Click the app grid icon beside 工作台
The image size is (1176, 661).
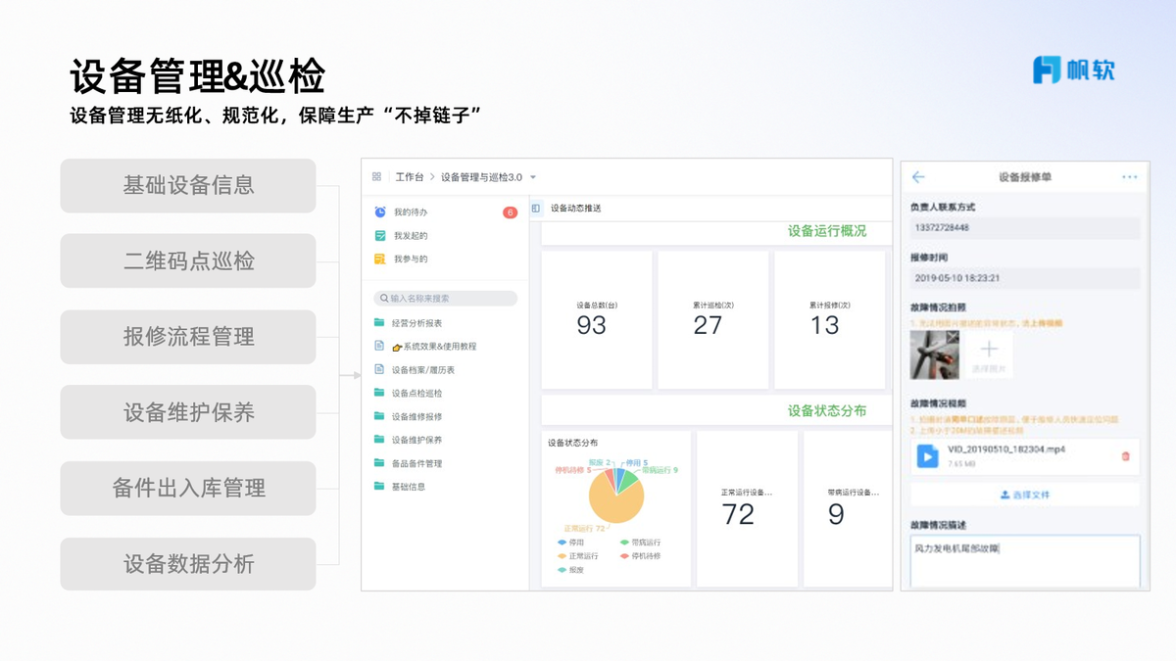376,177
